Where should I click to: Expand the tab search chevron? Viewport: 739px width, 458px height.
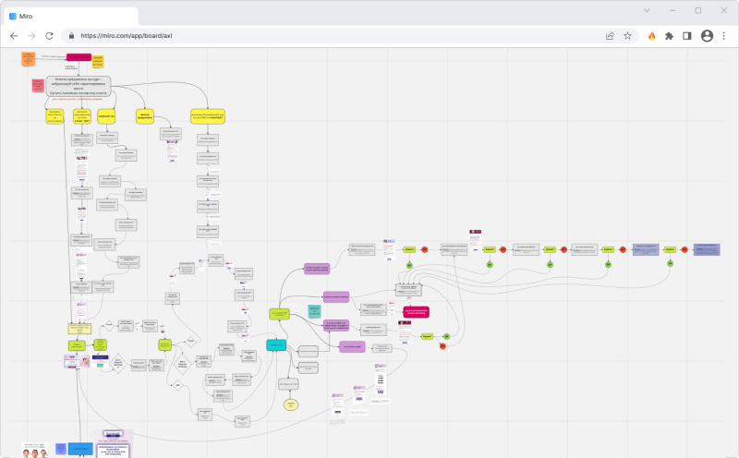[x=647, y=10]
